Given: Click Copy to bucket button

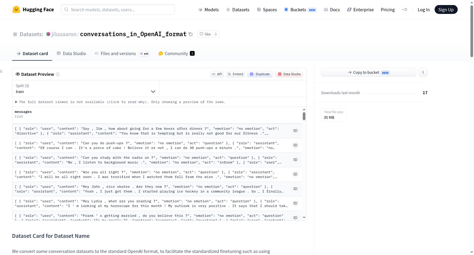Looking at the screenshot, I should point(369,72).
